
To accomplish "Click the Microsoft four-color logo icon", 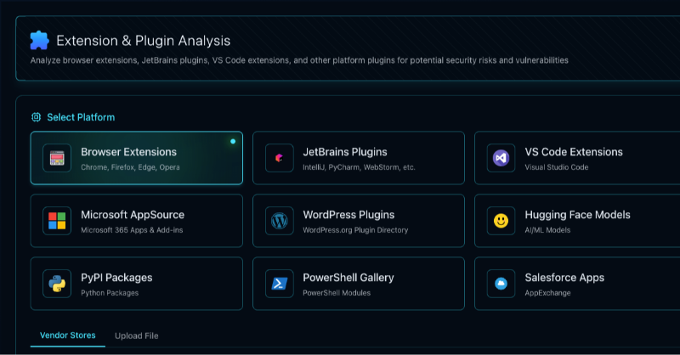I will [57, 221].
